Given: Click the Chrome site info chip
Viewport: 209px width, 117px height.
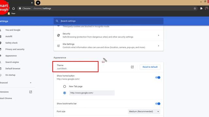Looking at the screenshot, I should point(25,8).
